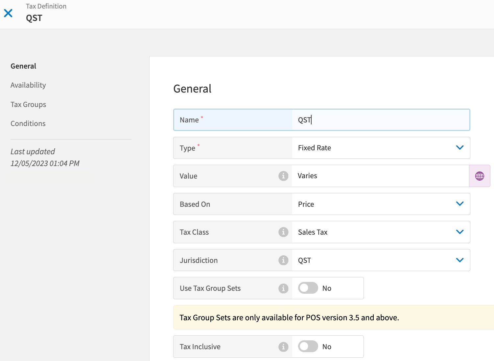
Task: Show info for Use Tax Group Sets
Action: (283, 288)
